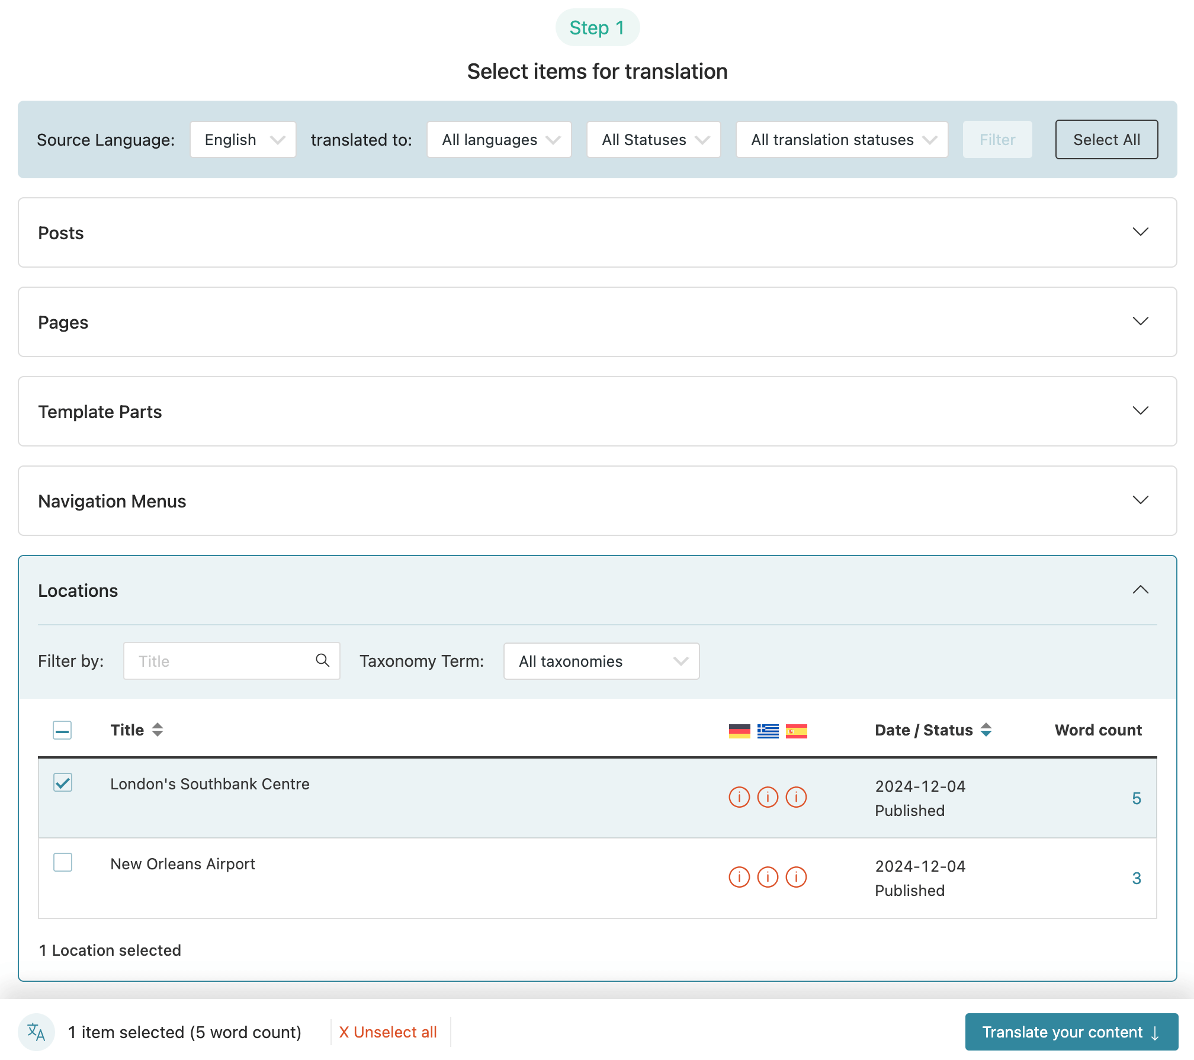Click German translation status icon for New Orleans Airport

click(x=739, y=877)
